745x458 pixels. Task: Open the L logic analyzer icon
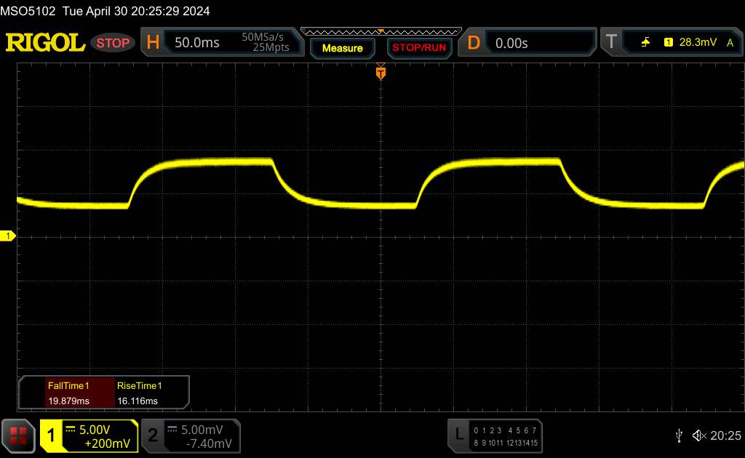point(458,435)
